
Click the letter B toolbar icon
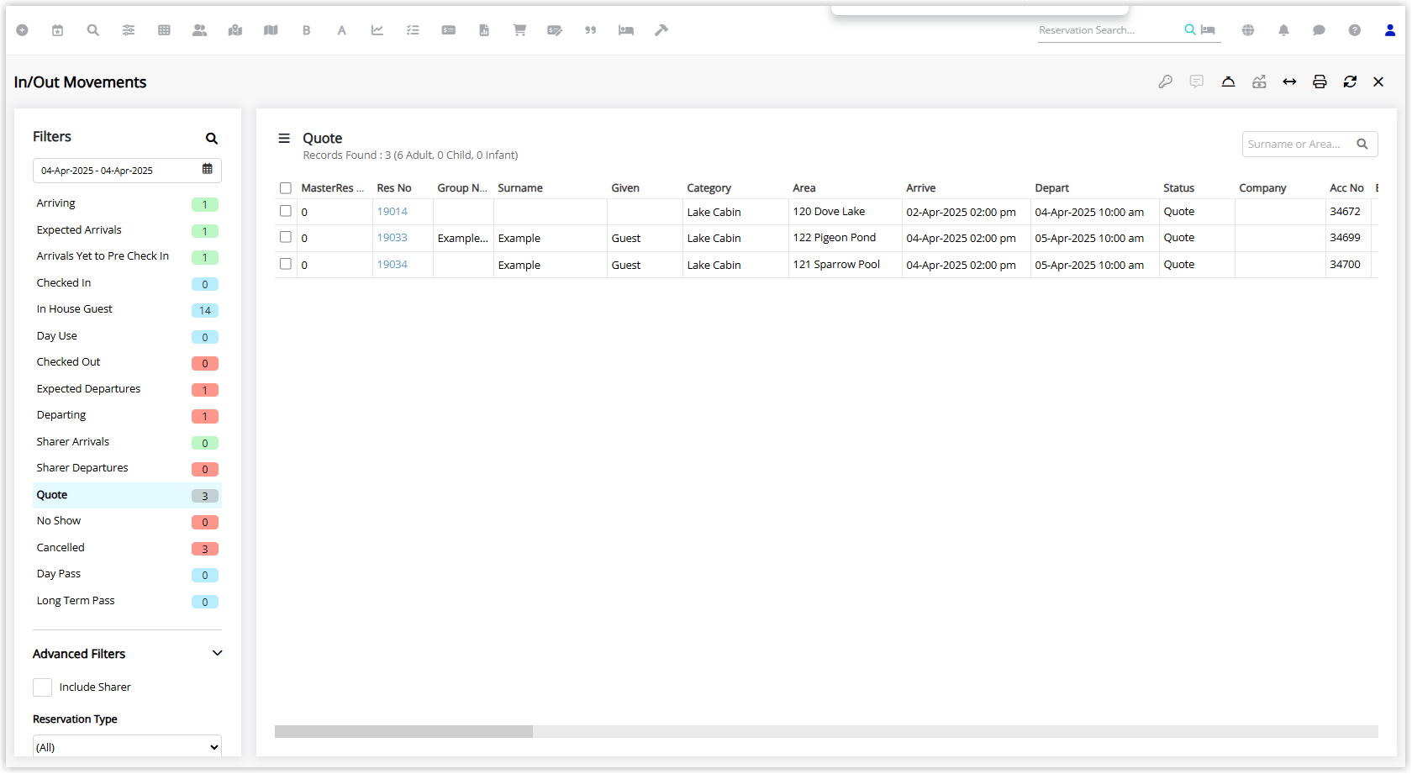click(x=307, y=30)
